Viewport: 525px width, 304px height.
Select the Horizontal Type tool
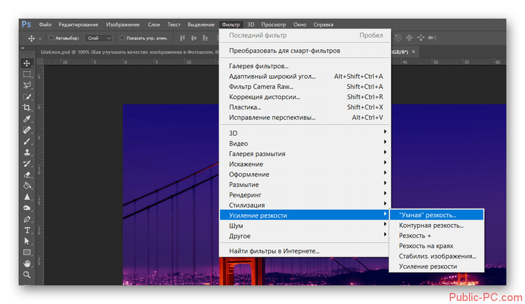[x=27, y=230]
